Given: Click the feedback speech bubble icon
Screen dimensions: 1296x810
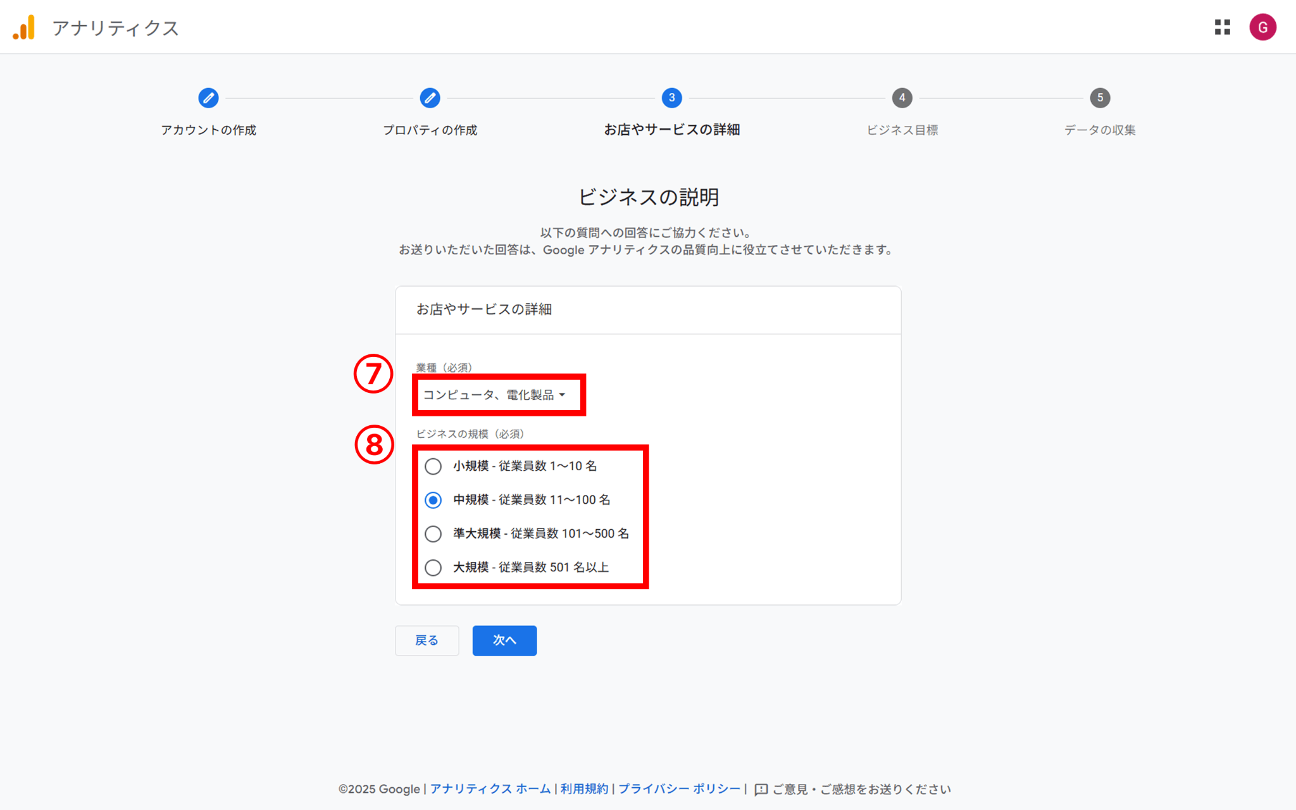Looking at the screenshot, I should pyautogui.click(x=761, y=789).
